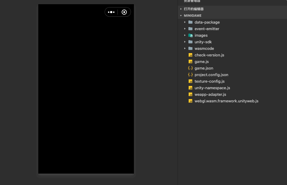Tap the circular close button in simulator capsule
Screen dimensions: 287x185
(x=124, y=12)
